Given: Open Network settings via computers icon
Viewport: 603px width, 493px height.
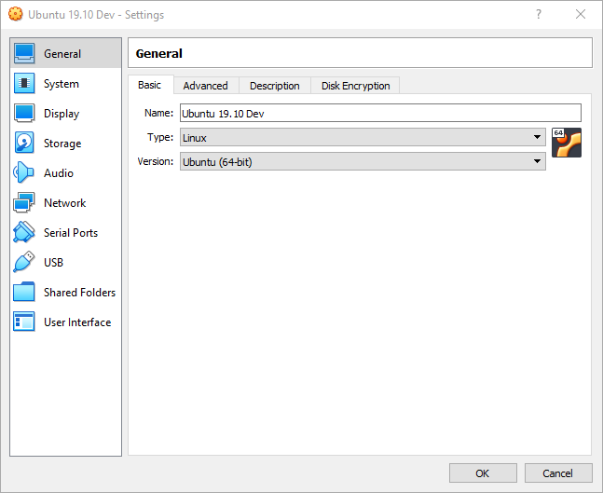Looking at the screenshot, I should 24,202.
